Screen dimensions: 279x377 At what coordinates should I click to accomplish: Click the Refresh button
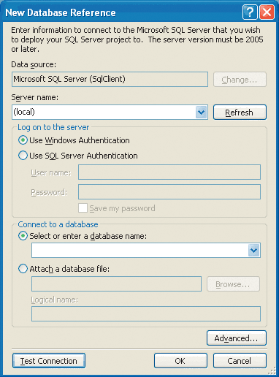pos(240,113)
